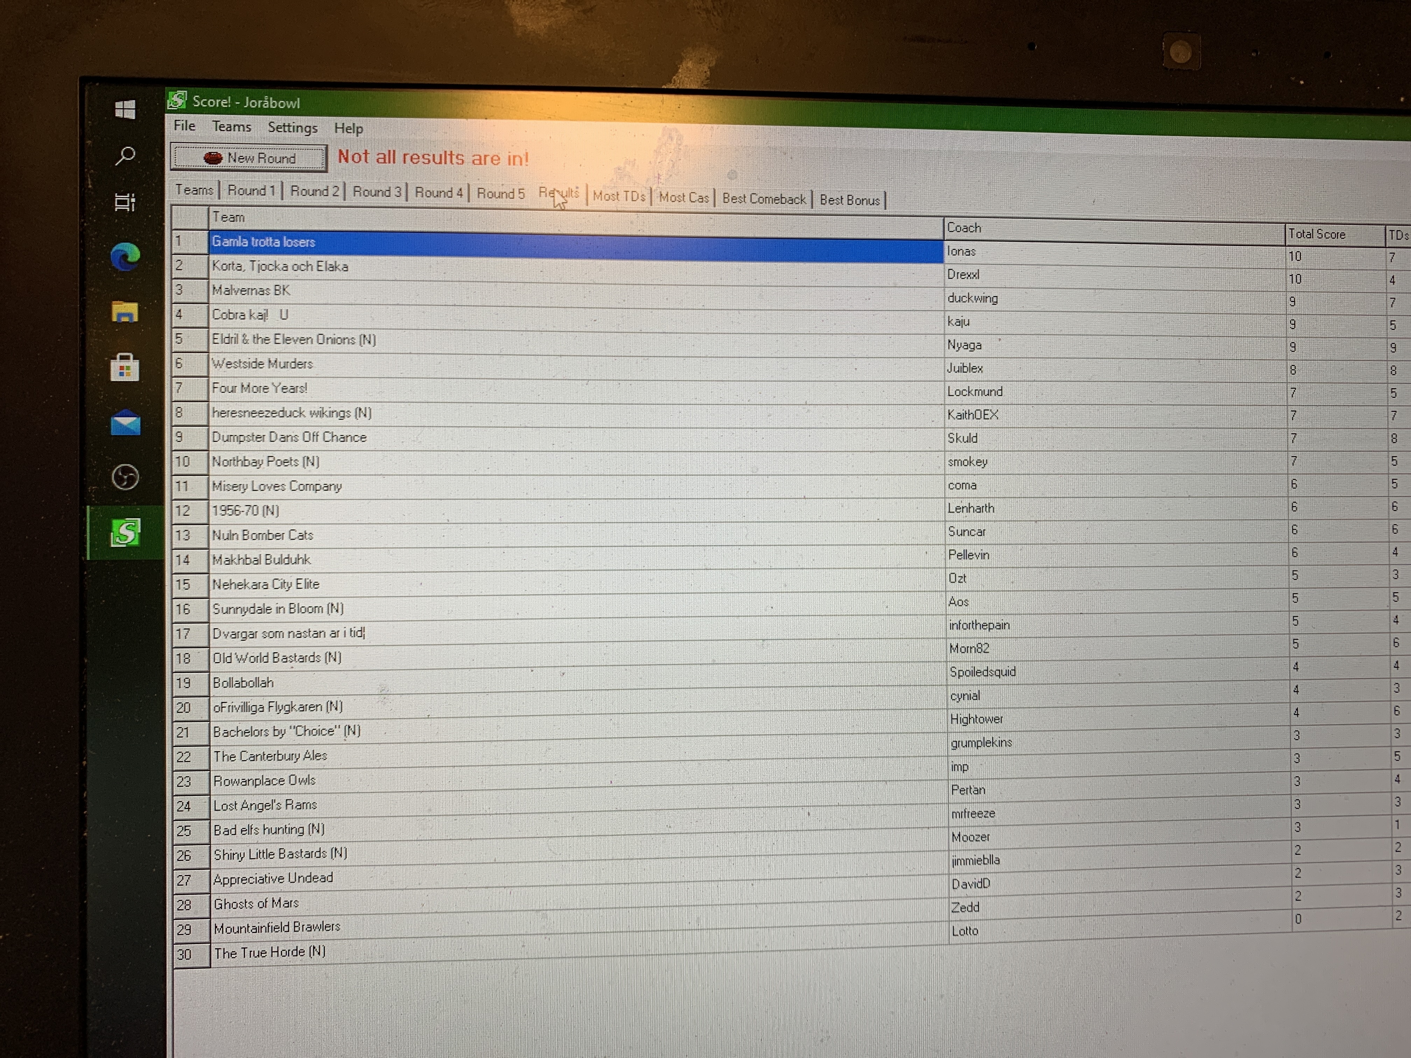The height and width of the screenshot is (1058, 1411).
Task: Click the OBS Studio taskbar icon
Action: click(125, 477)
